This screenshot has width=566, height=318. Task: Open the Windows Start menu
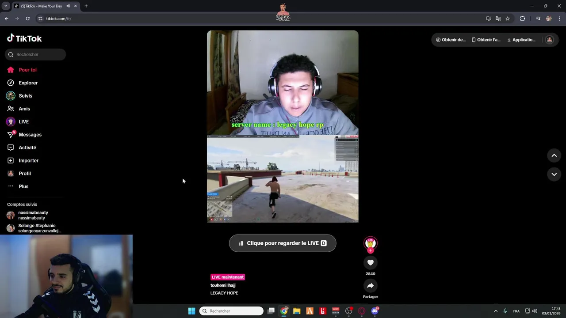pos(191,311)
